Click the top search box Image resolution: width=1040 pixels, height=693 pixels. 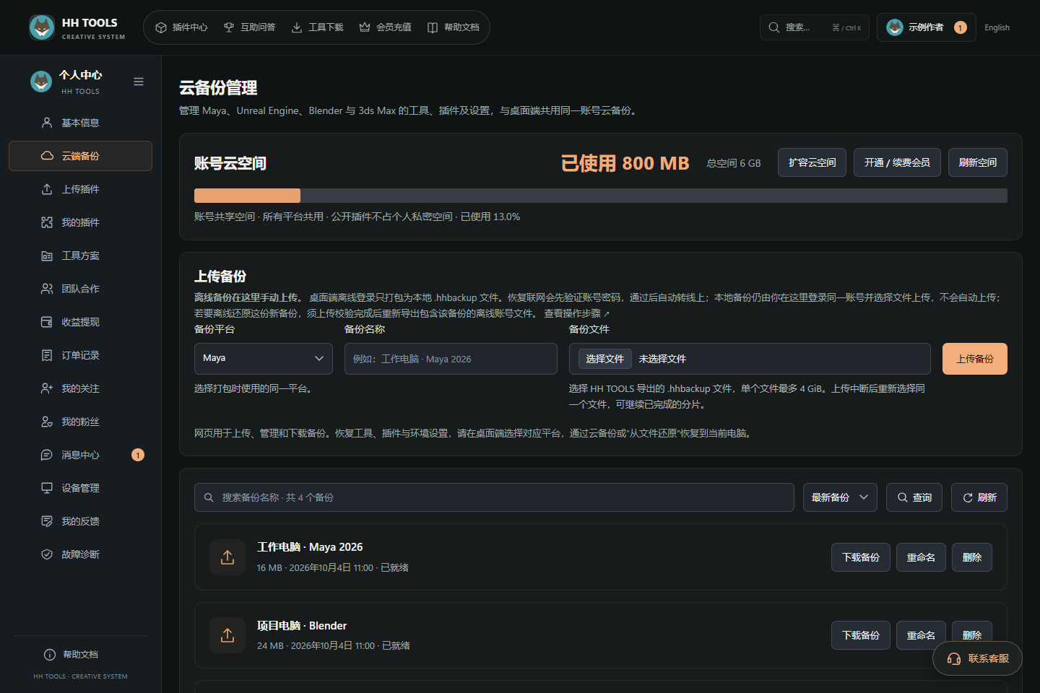[814, 27]
